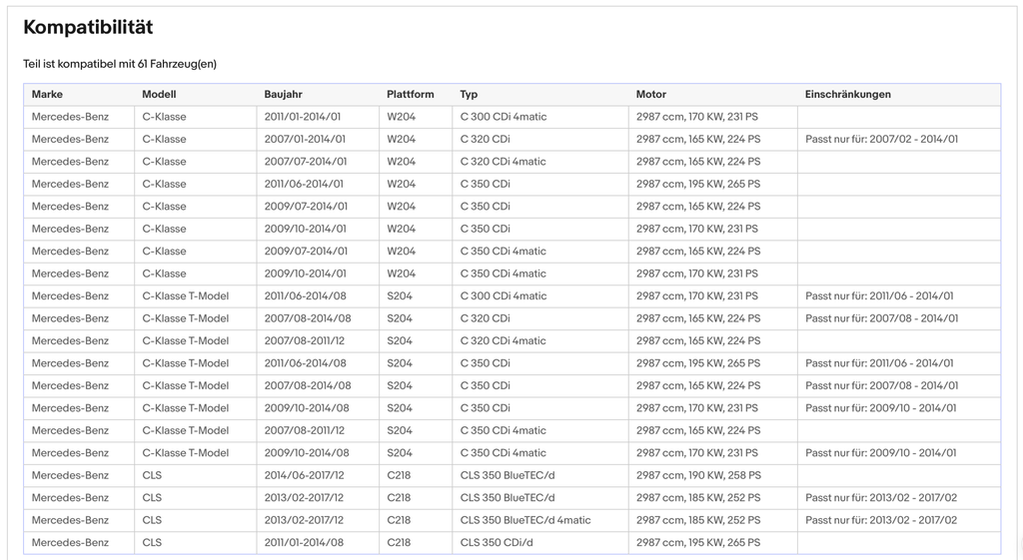Click Typ cell 'CLS 350 CDi/d'
The image size is (1023, 560).
(x=497, y=542)
